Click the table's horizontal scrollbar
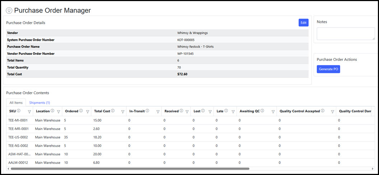Screen dimensions: 379x175 tap(129, 168)
